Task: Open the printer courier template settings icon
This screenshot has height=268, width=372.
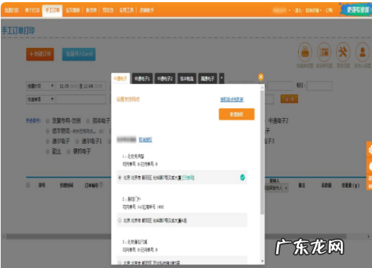Action: [x=305, y=52]
